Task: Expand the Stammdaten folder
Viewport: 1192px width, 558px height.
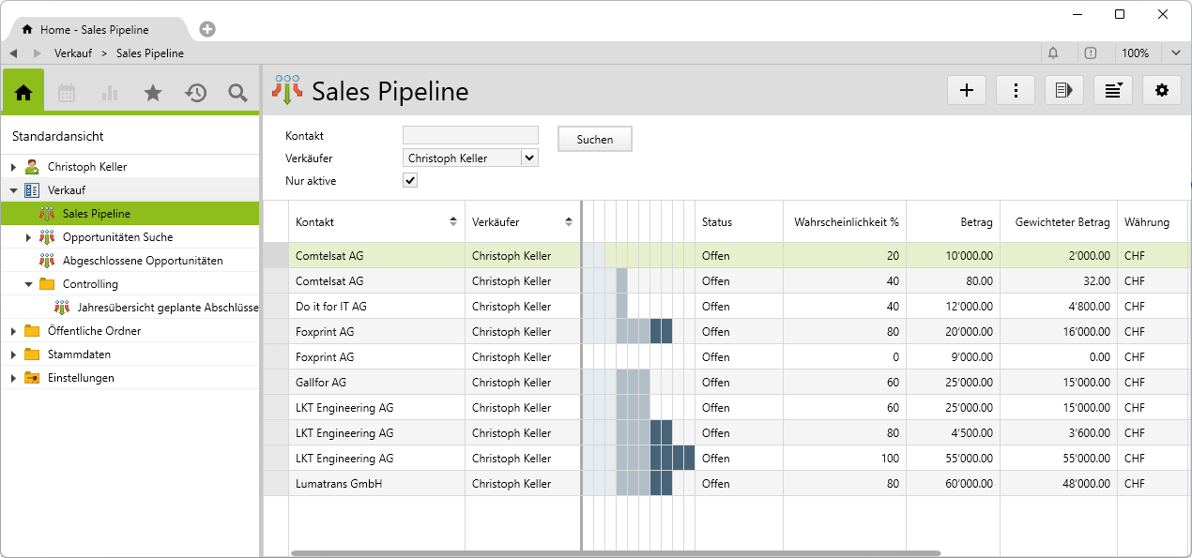Action: click(x=13, y=354)
